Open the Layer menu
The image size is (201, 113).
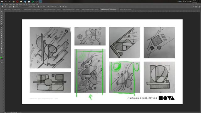tap(14, 4)
